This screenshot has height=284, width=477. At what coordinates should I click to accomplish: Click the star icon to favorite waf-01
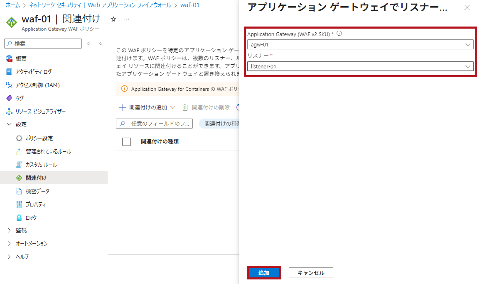click(113, 19)
